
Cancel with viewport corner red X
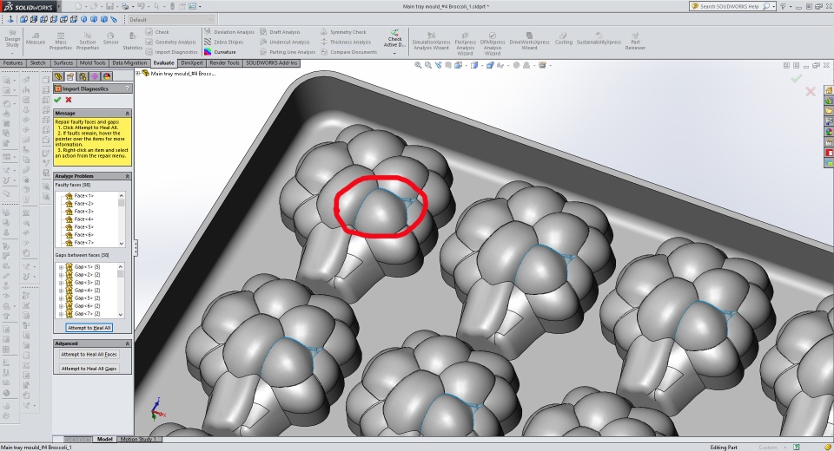pyautogui.click(x=810, y=91)
